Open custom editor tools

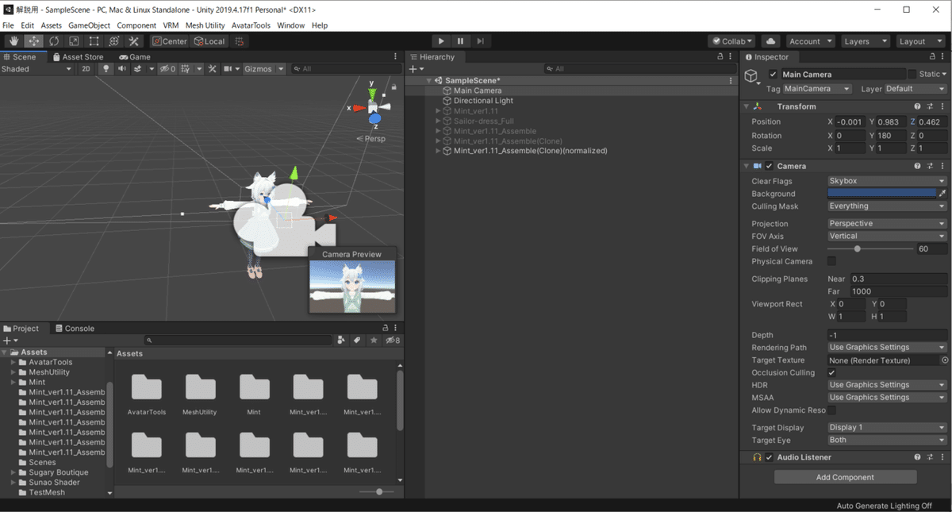click(x=133, y=41)
